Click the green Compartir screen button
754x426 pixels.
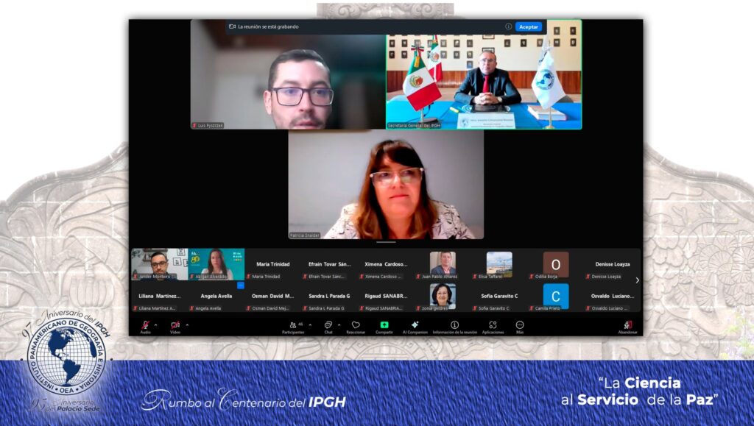point(384,325)
